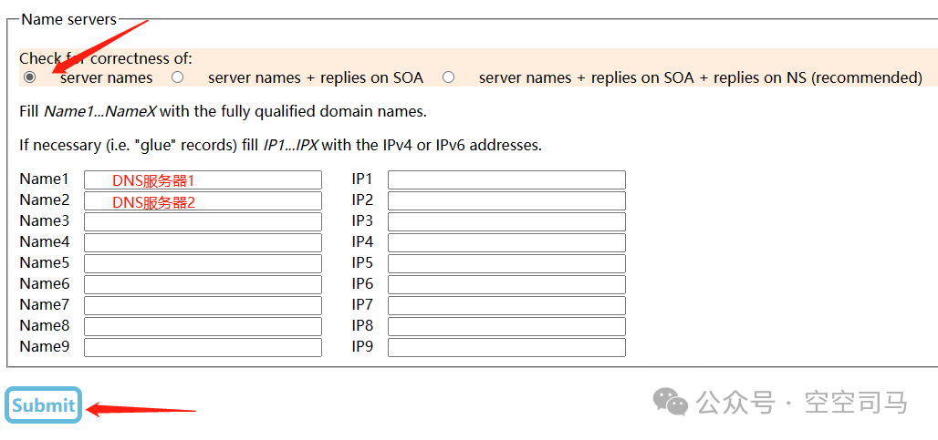Focus the IP1 address field
This screenshot has height=440, width=938.
pos(506,179)
